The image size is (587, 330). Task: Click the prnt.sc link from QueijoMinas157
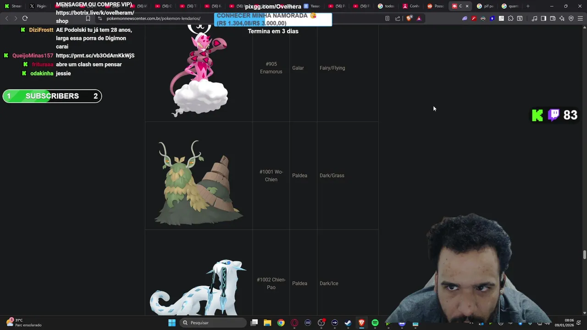click(95, 55)
